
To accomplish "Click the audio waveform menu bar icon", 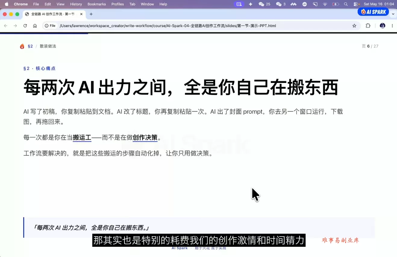I will 305,4.
